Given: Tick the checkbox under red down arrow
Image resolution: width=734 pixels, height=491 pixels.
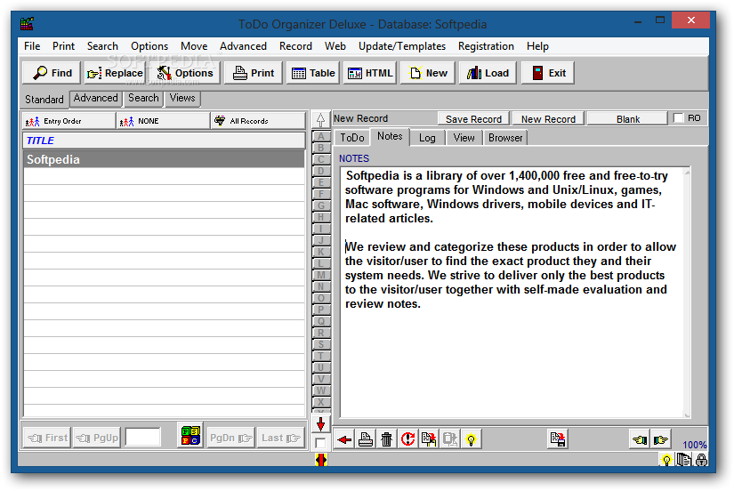Looking at the screenshot, I should click(x=320, y=442).
